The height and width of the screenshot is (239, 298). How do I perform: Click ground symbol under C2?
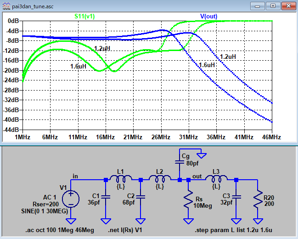pyautogui.click(x=141, y=221)
